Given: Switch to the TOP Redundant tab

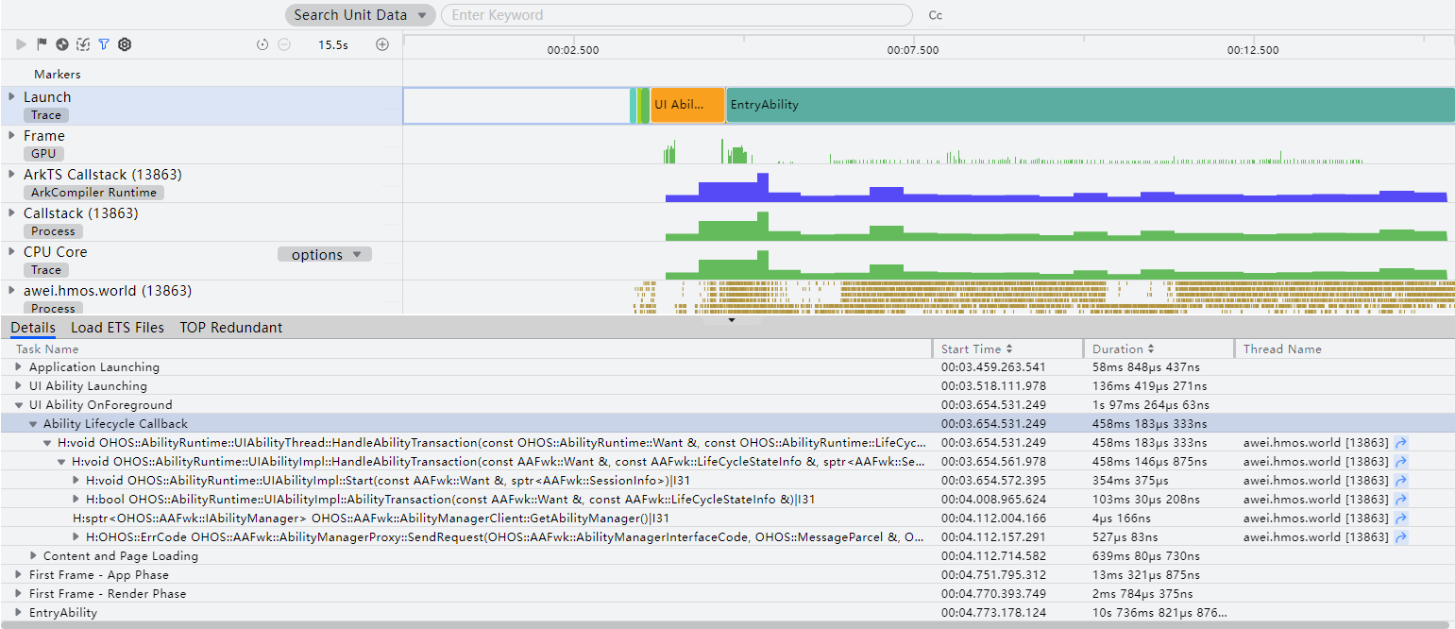Looking at the screenshot, I should [231, 328].
